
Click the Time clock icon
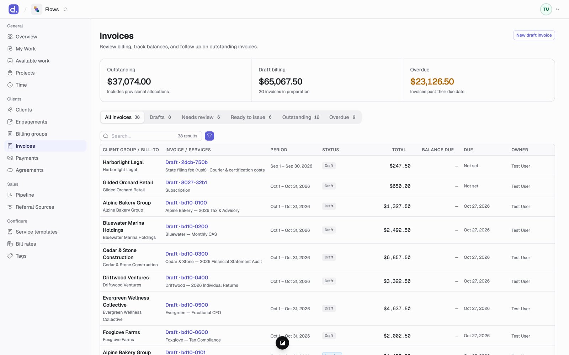coord(10,85)
